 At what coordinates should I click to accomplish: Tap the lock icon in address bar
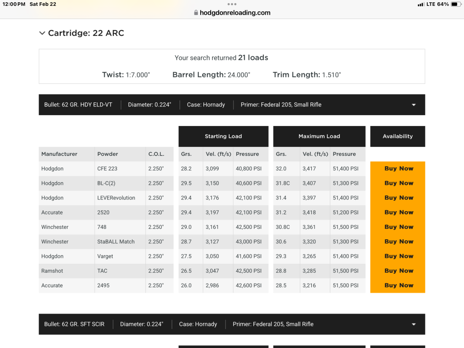pyautogui.click(x=196, y=13)
